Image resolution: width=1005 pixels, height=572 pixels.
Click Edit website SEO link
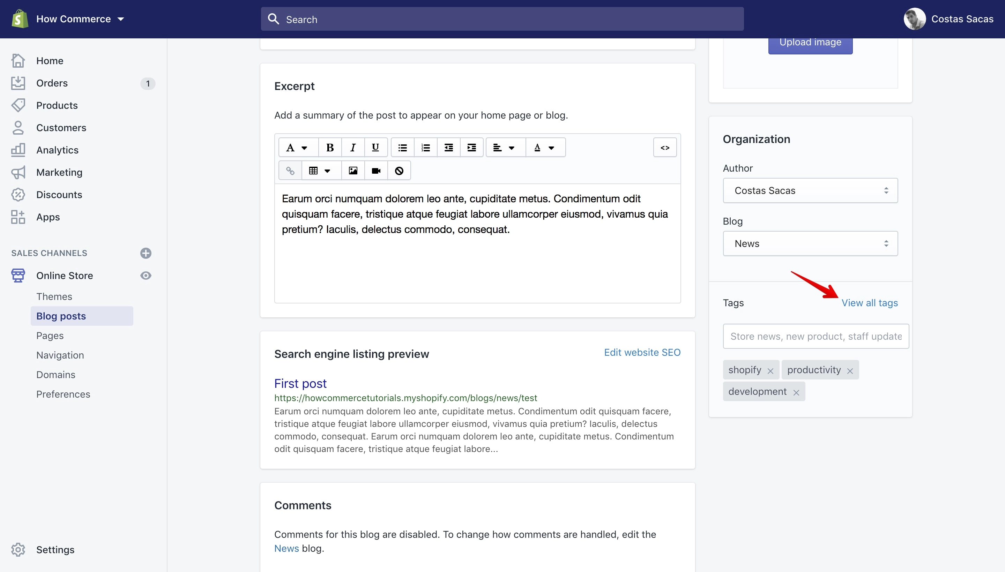(x=642, y=352)
